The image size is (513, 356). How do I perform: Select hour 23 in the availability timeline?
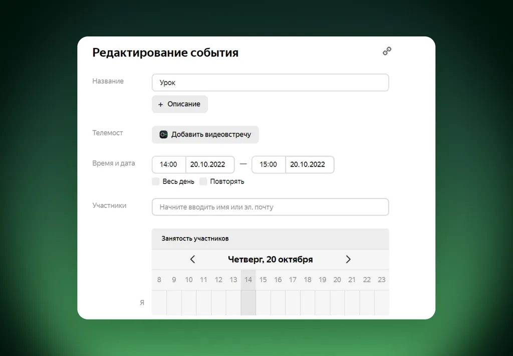382,280
